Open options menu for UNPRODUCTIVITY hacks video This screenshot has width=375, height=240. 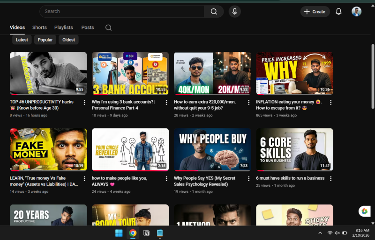click(84, 102)
